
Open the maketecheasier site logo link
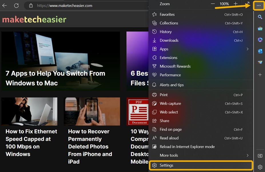[34, 19]
